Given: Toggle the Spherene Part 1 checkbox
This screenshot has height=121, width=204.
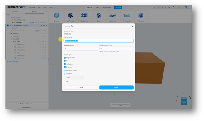Looking at the screenshot, I should click(x=8, y=25).
